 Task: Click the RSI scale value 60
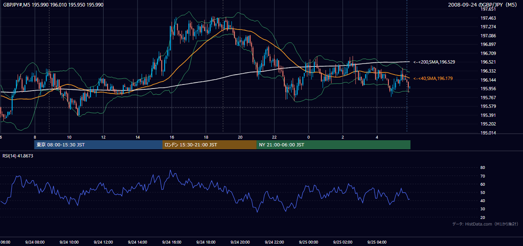click(482, 184)
